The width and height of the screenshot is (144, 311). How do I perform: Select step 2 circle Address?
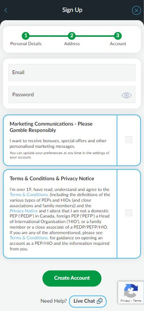tap(72, 36)
